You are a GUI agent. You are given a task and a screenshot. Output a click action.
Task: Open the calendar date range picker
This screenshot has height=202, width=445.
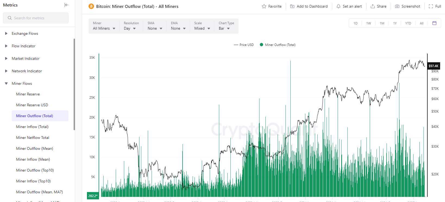(434, 23)
